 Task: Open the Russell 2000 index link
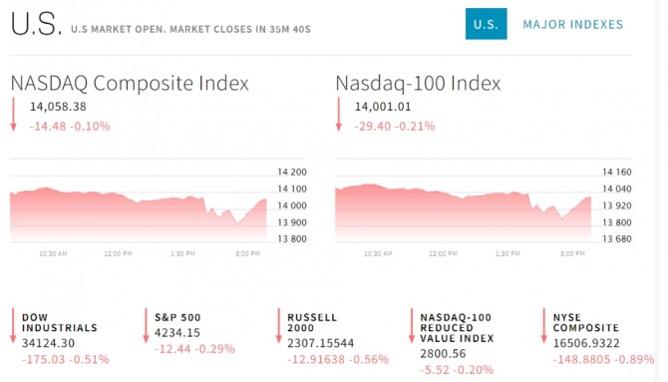[312, 323]
